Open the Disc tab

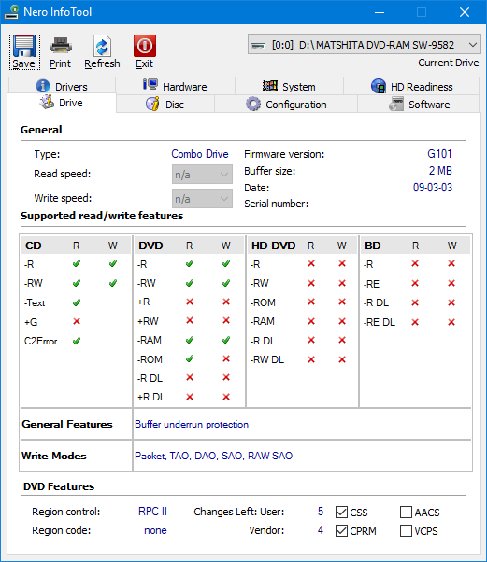[x=165, y=105]
